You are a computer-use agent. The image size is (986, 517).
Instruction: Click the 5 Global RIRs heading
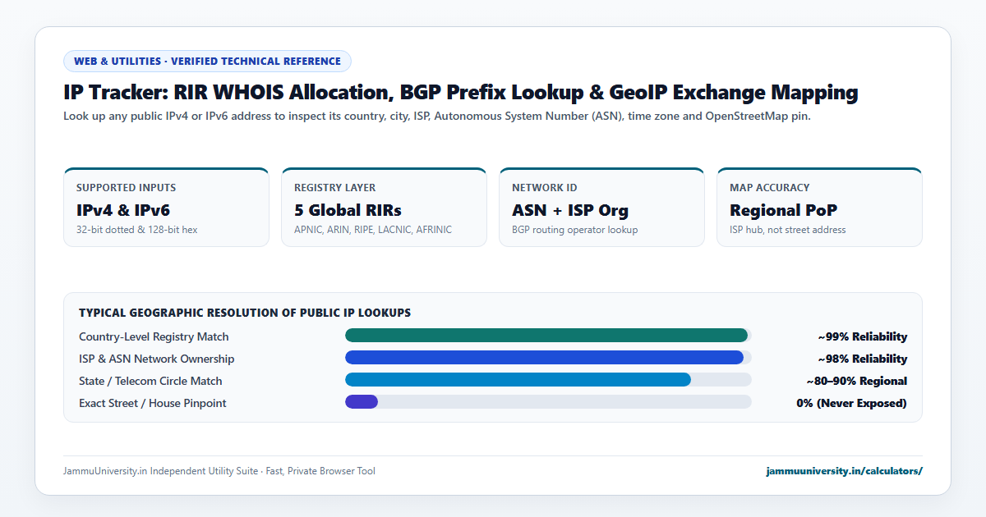click(x=348, y=210)
